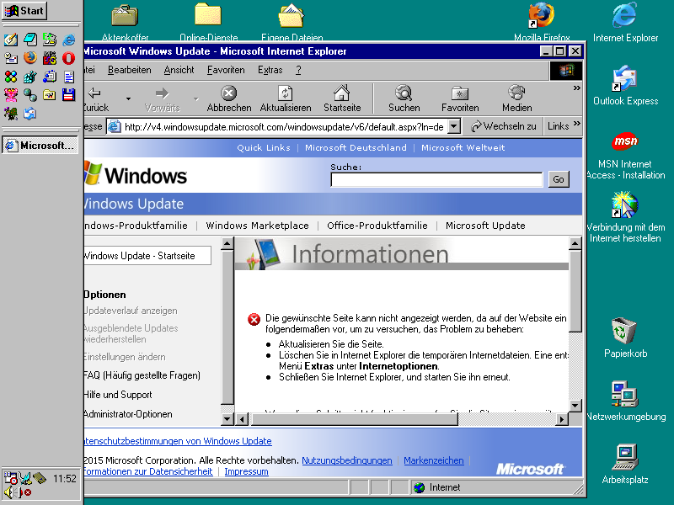The height and width of the screenshot is (505, 674).
Task: Expand the address bar URL dropdown
Action: [454, 127]
